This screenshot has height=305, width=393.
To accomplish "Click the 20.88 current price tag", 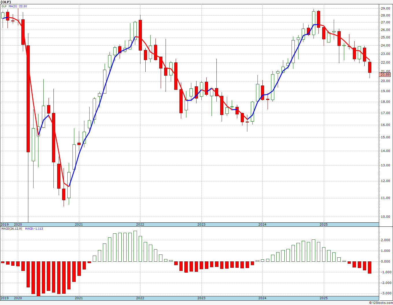I will click(x=385, y=75).
